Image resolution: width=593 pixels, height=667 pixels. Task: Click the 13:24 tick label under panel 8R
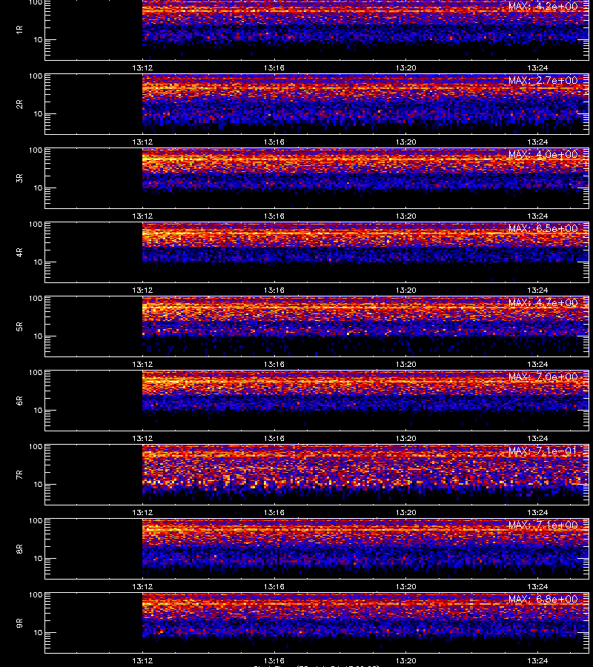click(x=537, y=587)
